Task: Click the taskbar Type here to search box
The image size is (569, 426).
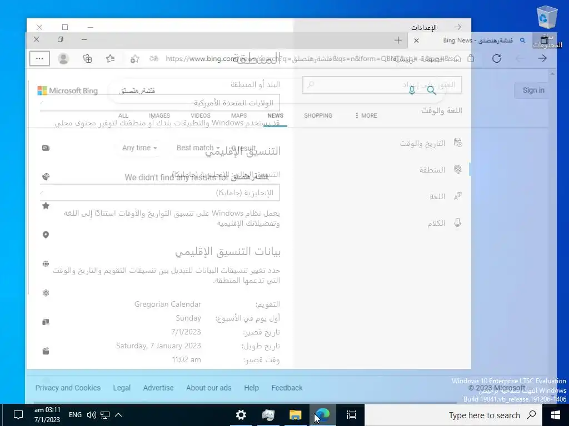Action: pos(453,415)
